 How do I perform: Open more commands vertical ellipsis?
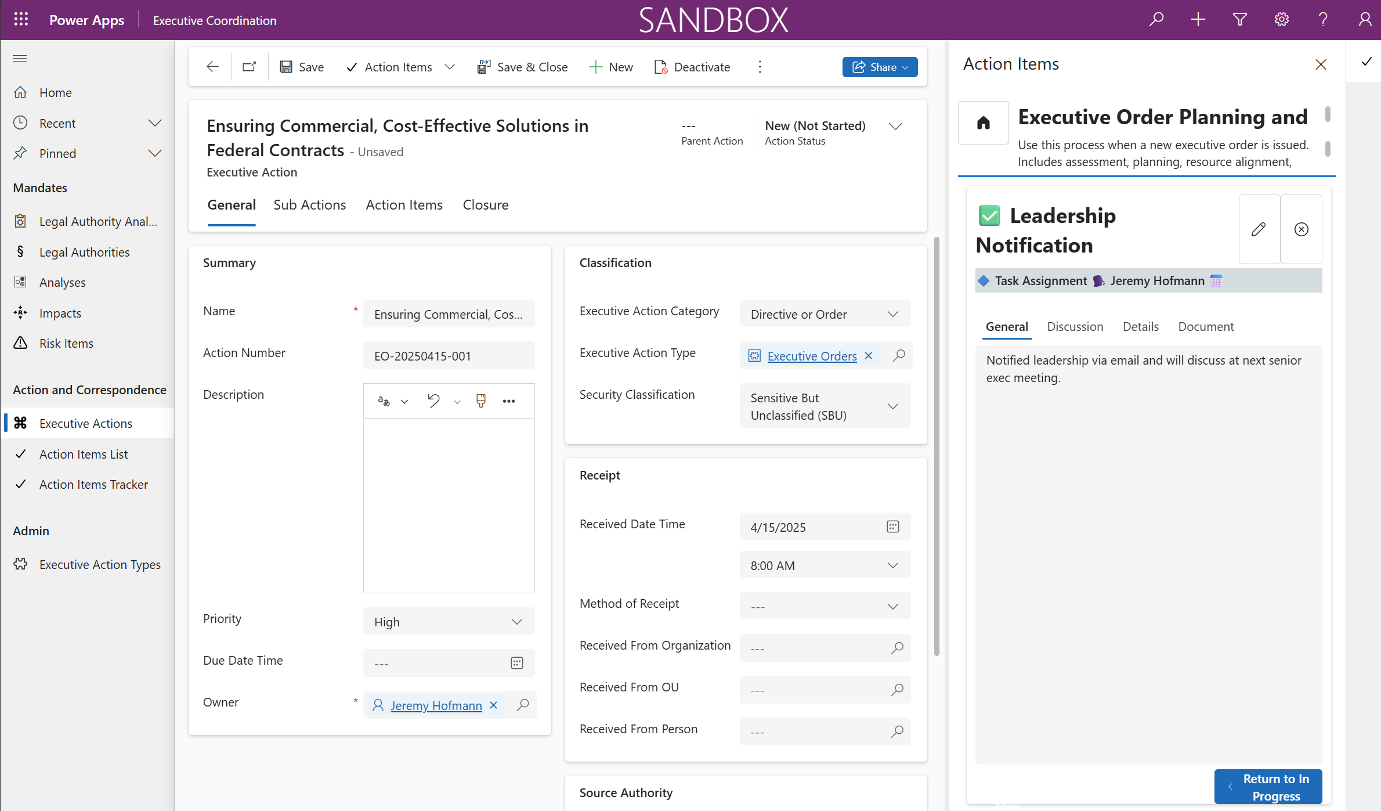pos(760,67)
